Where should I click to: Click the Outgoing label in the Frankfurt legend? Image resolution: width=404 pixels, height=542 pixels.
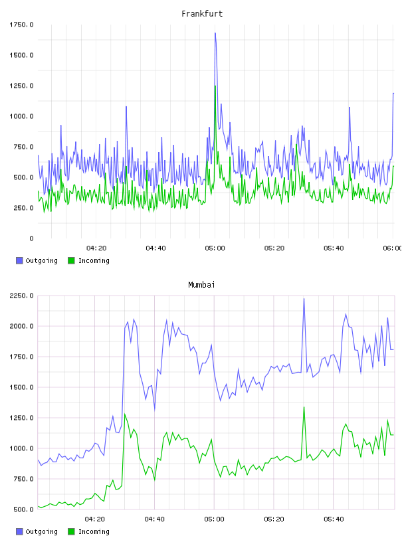click(x=41, y=260)
